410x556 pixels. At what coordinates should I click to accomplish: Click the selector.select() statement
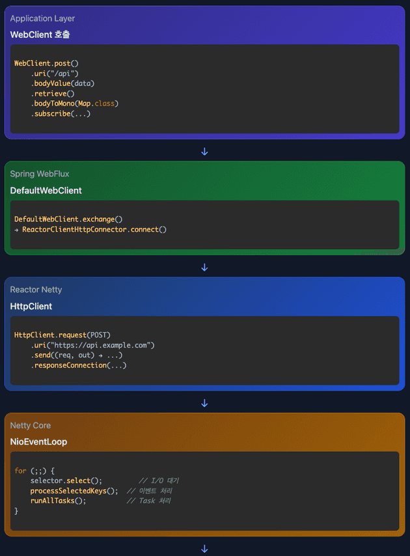(x=66, y=480)
